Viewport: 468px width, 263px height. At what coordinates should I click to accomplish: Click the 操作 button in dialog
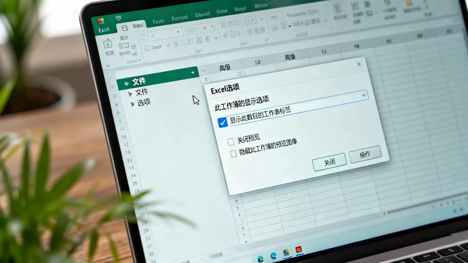click(365, 155)
